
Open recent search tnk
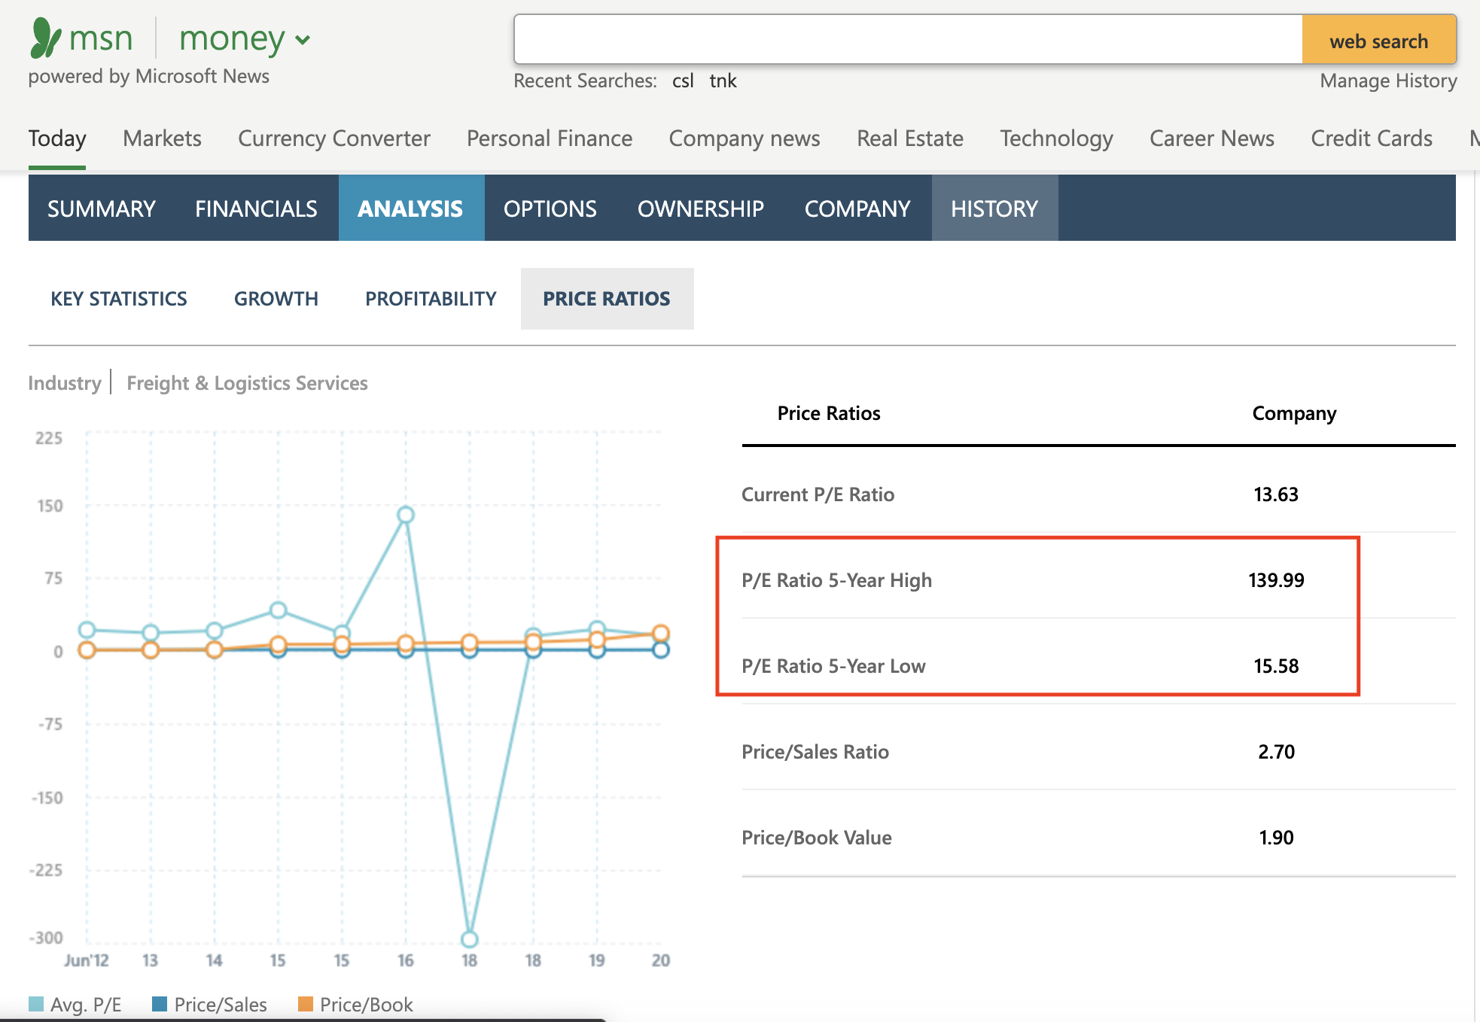[x=723, y=81]
